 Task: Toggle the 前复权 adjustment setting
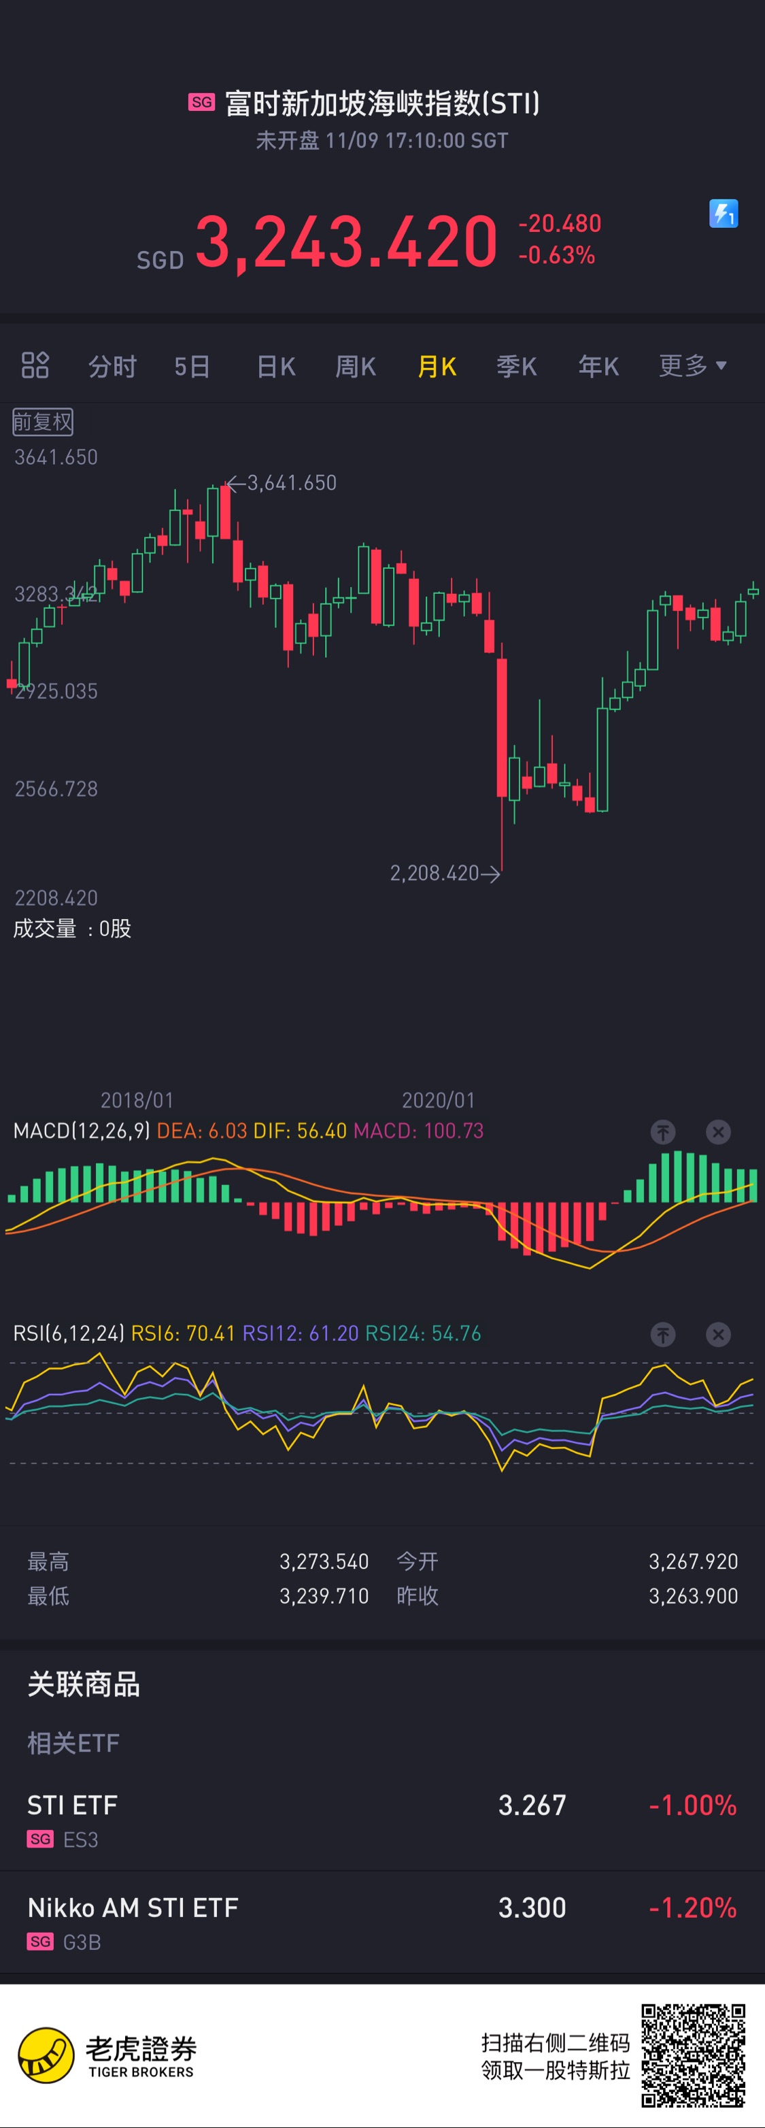tap(43, 422)
